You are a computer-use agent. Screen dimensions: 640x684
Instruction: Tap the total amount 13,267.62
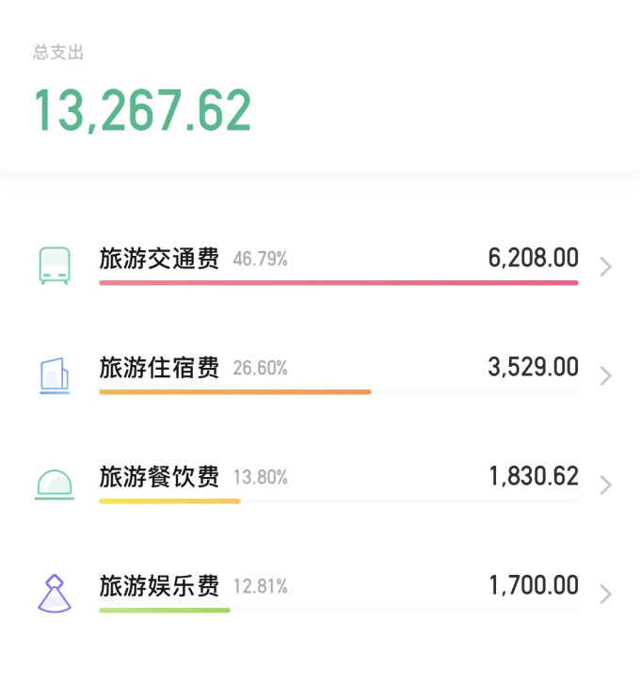(143, 110)
